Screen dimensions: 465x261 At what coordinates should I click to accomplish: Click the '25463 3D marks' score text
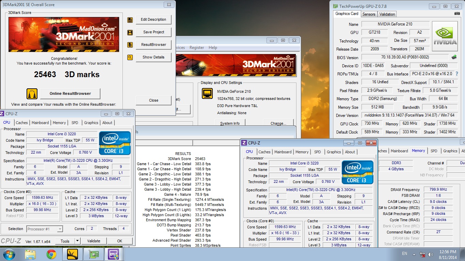(67, 74)
